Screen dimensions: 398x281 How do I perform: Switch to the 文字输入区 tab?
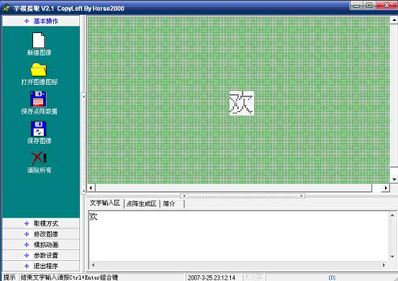[x=105, y=203]
